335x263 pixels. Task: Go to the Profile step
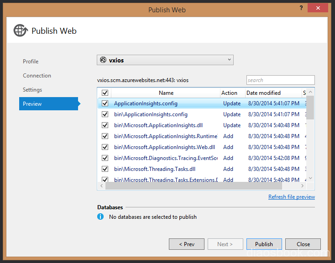pos(31,62)
